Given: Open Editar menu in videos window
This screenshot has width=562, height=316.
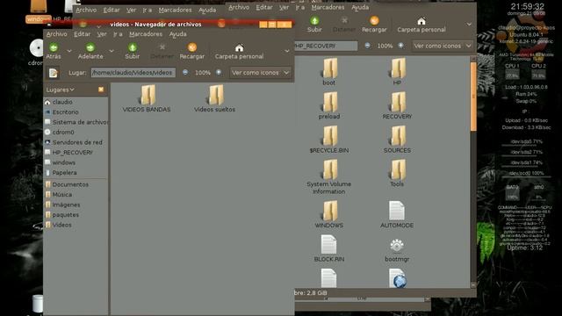Looking at the screenshot, I should pyautogui.click(x=82, y=34).
